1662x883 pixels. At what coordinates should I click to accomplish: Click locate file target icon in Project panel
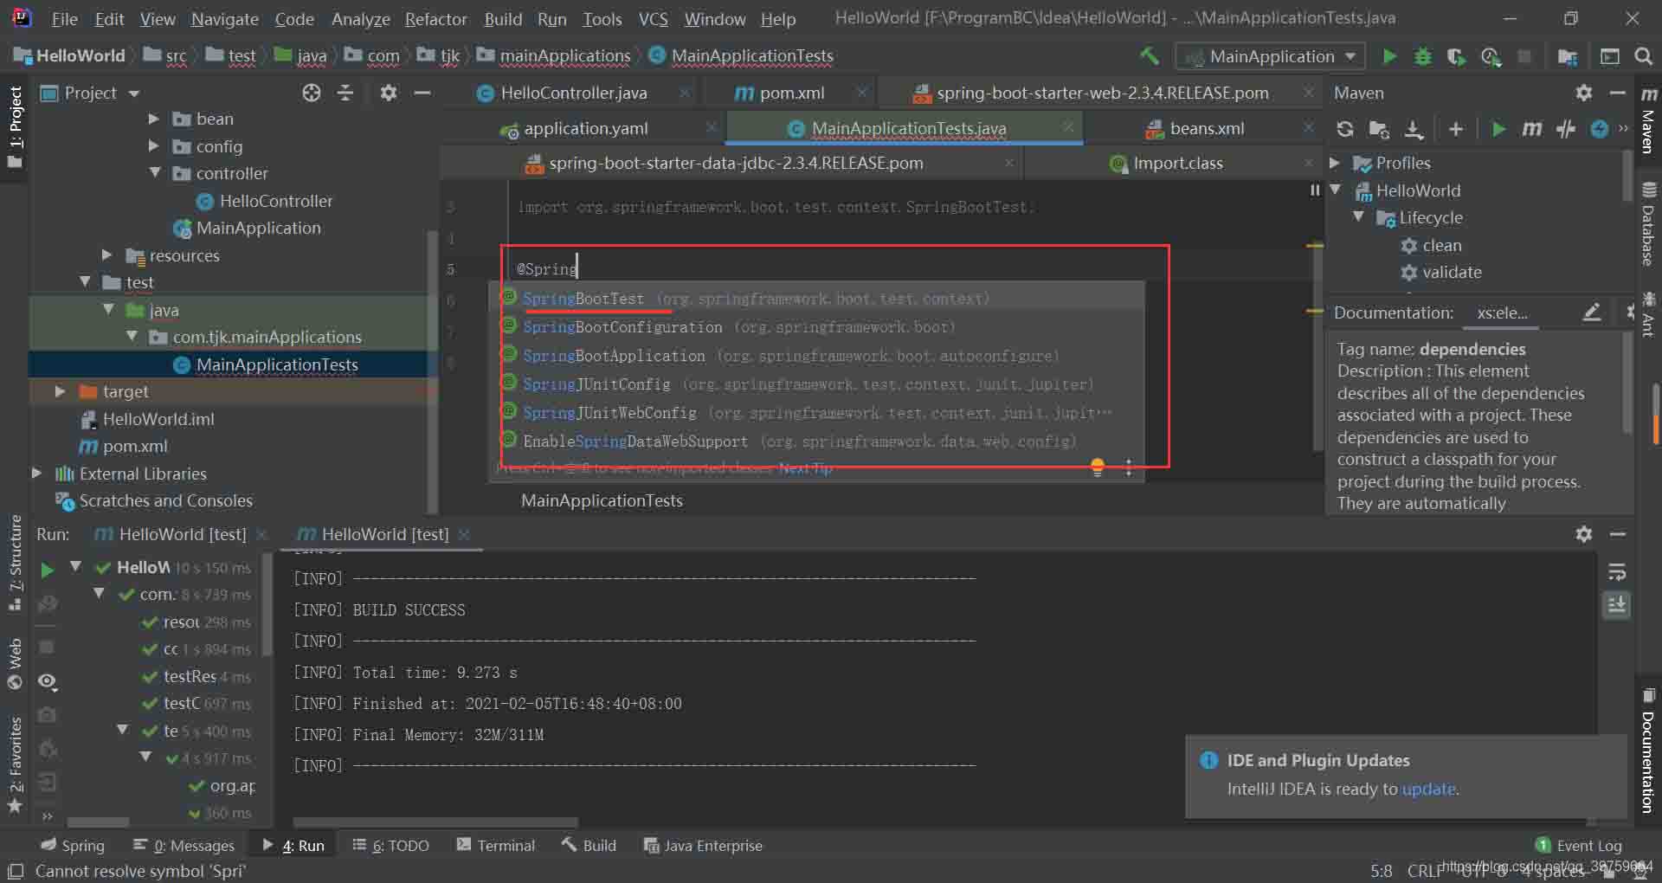pyautogui.click(x=312, y=93)
